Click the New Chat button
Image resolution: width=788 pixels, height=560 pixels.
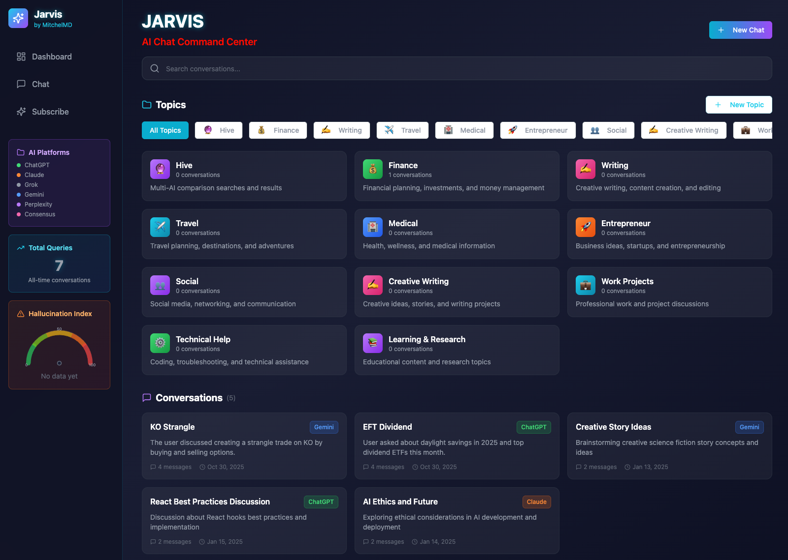pyautogui.click(x=740, y=30)
